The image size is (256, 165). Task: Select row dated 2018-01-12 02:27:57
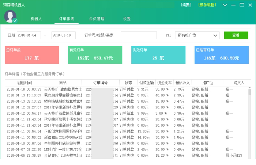127,107
